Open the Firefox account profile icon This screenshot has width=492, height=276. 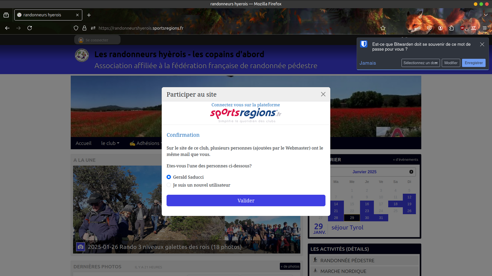pyautogui.click(x=440, y=28)
